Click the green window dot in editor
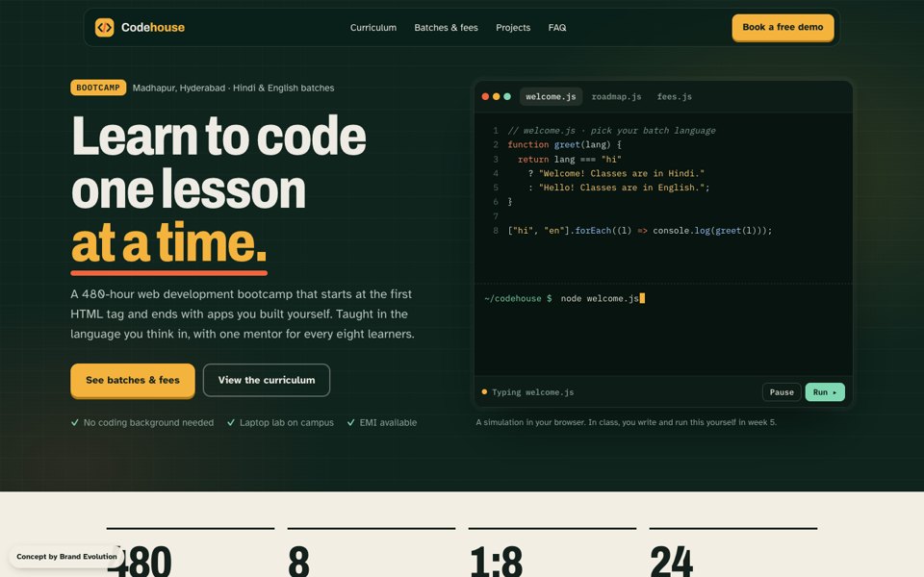This screenshot has height=577, width=924. click(x=507, y=96)
